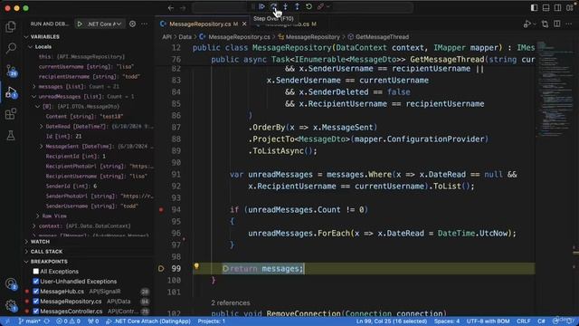Viewport: 579px width, 326px height.
Task: Click the Open Changes icon in editor toolbar
Action: tap(545, 24)
